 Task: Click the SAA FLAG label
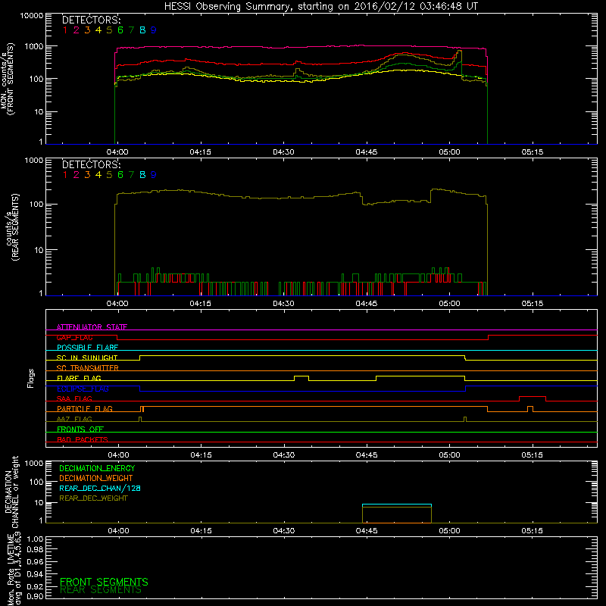74,398
